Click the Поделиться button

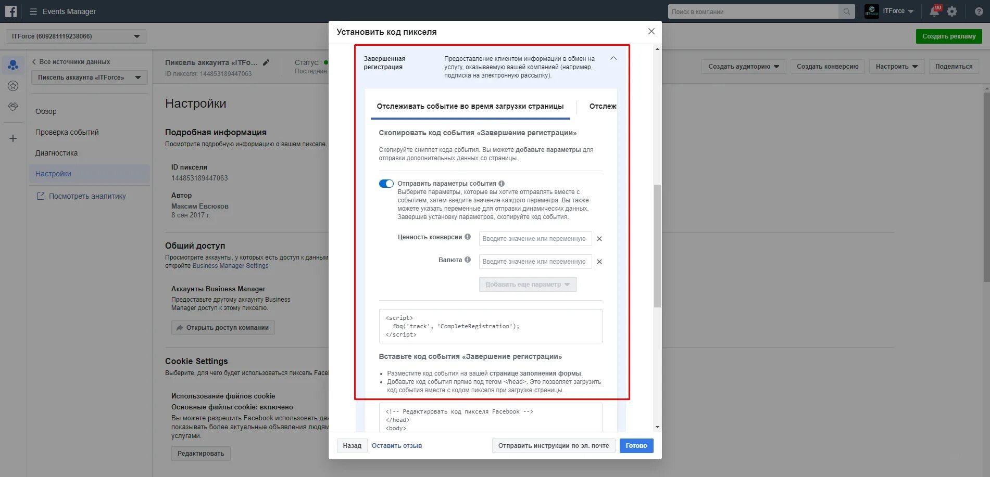954,67
